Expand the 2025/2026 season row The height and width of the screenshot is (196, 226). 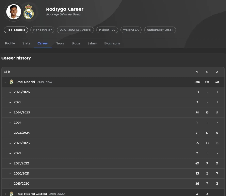pyautogui.click(x=10, y=92)
